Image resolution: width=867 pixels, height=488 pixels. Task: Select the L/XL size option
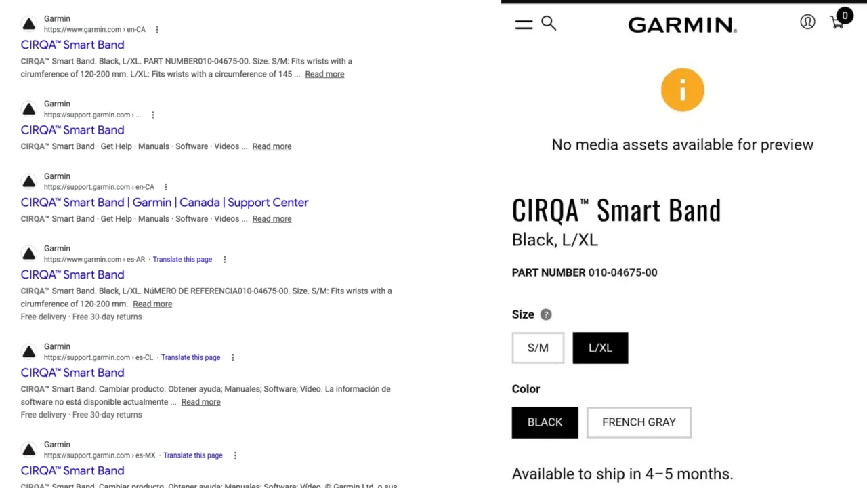click(600, 348)
